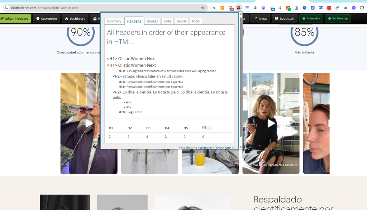Toggle the Indexable status button
Image resolution: width=367 pixels, height=210 pixels.
(x=311, y=19)
